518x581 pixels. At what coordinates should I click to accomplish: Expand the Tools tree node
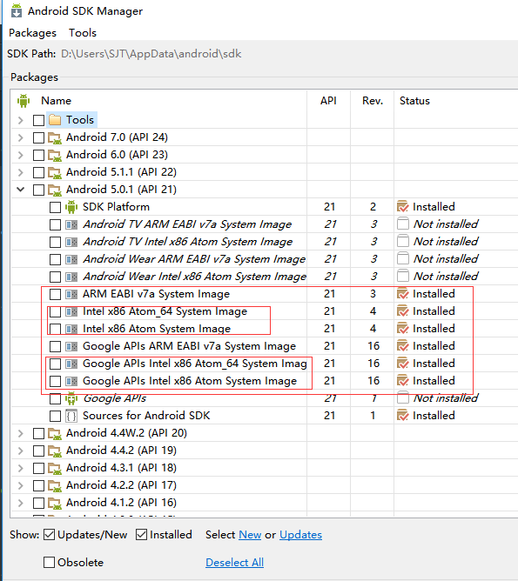[x=21, y=120]
